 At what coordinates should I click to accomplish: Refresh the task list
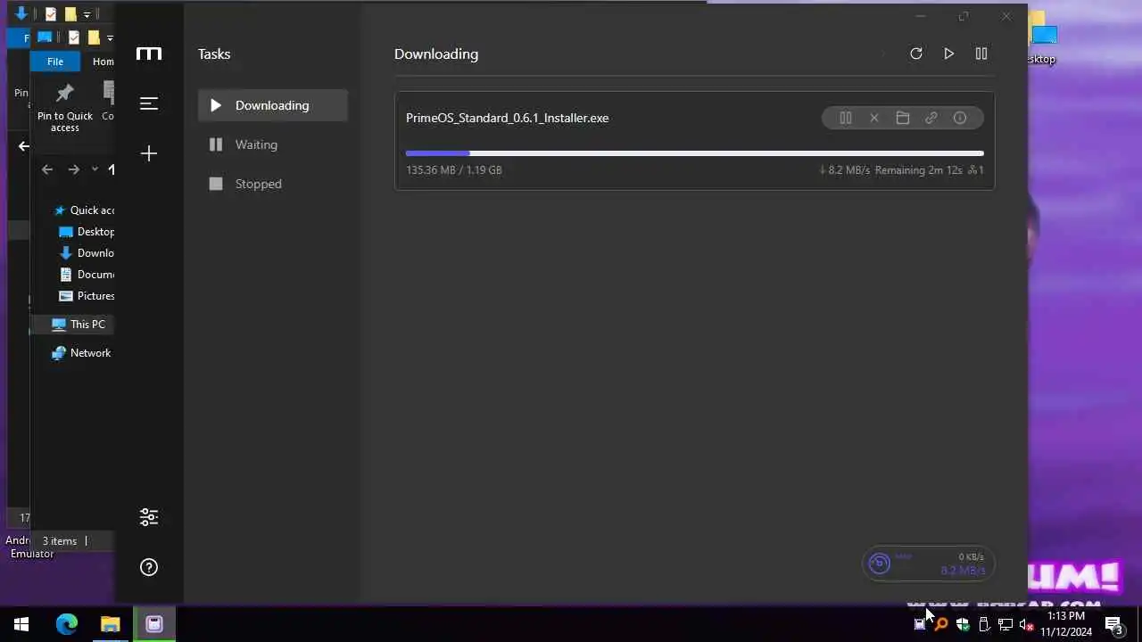(x=915, y=53)
